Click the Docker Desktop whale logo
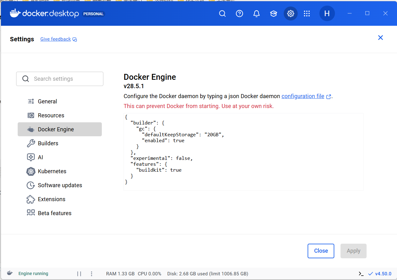The width and height of the screenshot is (397, 280). 15,13
